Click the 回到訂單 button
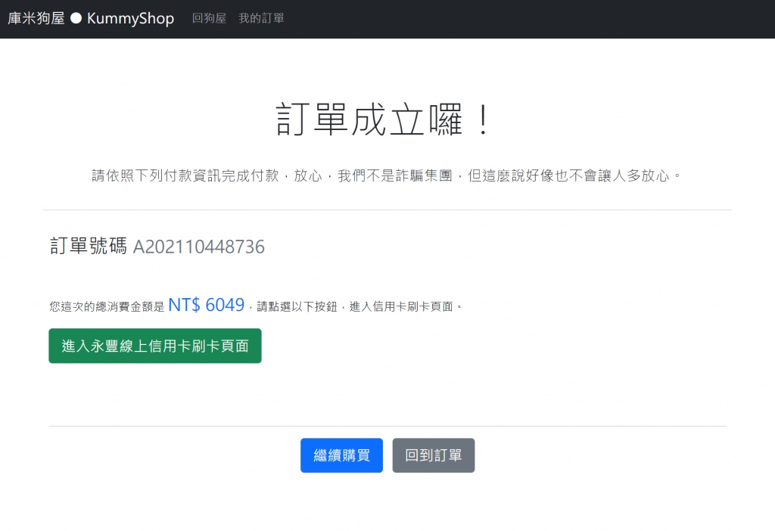 coord(434,455)
